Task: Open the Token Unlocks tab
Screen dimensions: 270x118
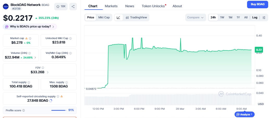Action: [153, 6]
